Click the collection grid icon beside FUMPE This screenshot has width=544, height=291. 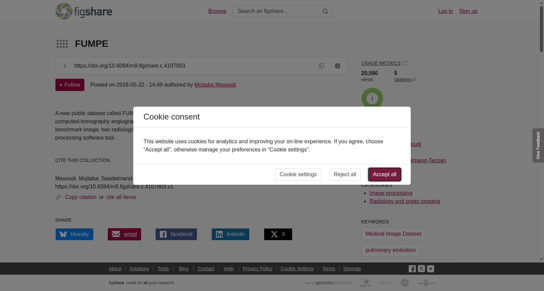62,44
